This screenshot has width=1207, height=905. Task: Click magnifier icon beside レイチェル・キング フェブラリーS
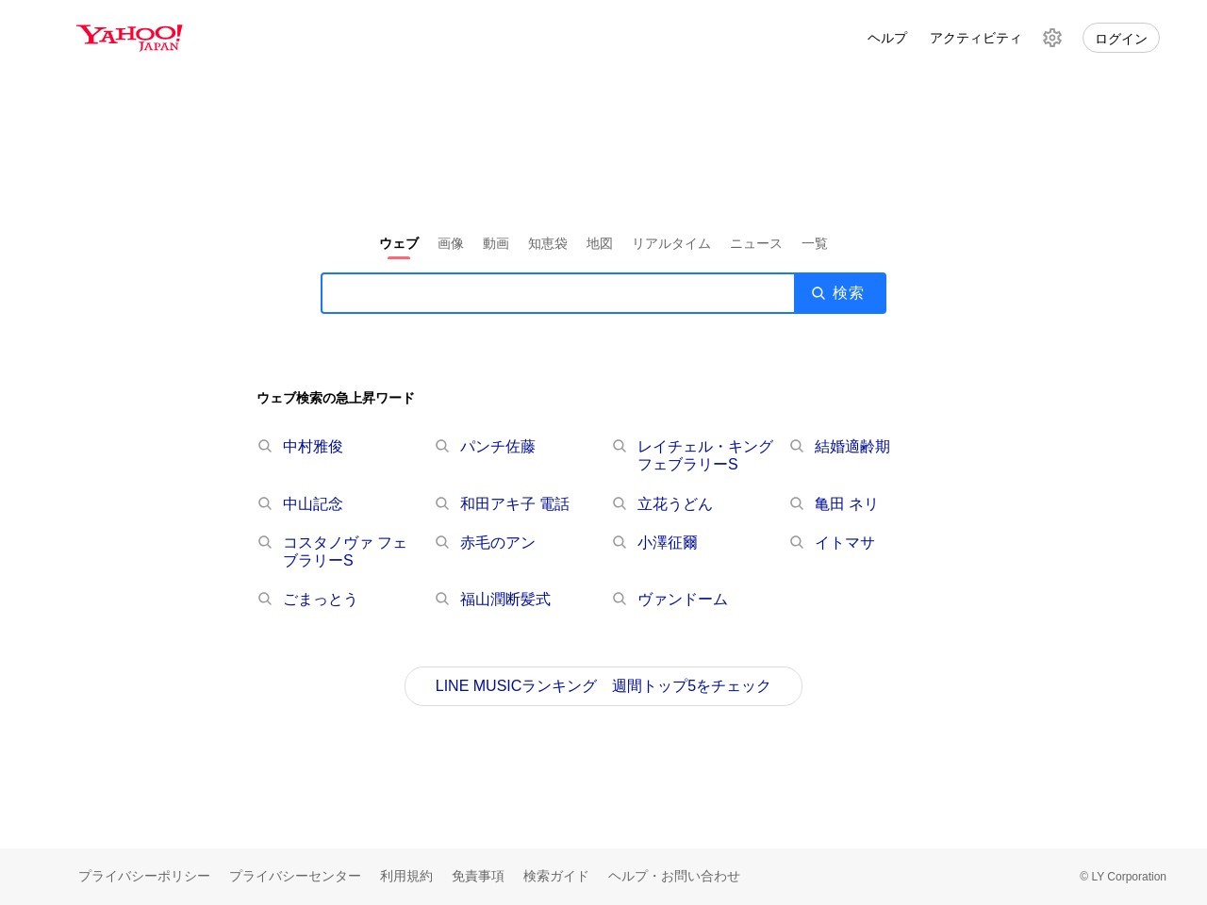(620, 446)
